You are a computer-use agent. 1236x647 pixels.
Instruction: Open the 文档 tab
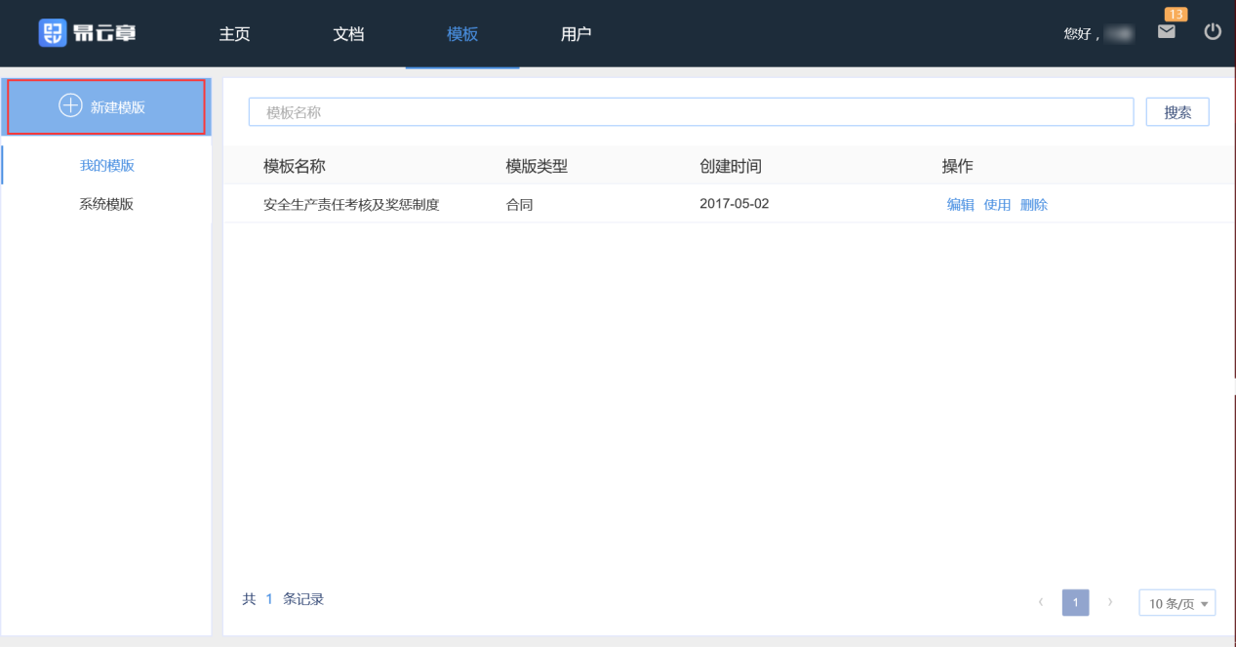click(x=348, y=34)
